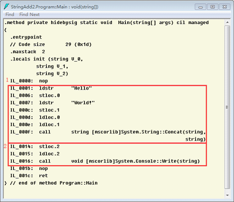
Task: Choose the Find Next menu item
Action: pyautogui.click(x=30, y=14)
